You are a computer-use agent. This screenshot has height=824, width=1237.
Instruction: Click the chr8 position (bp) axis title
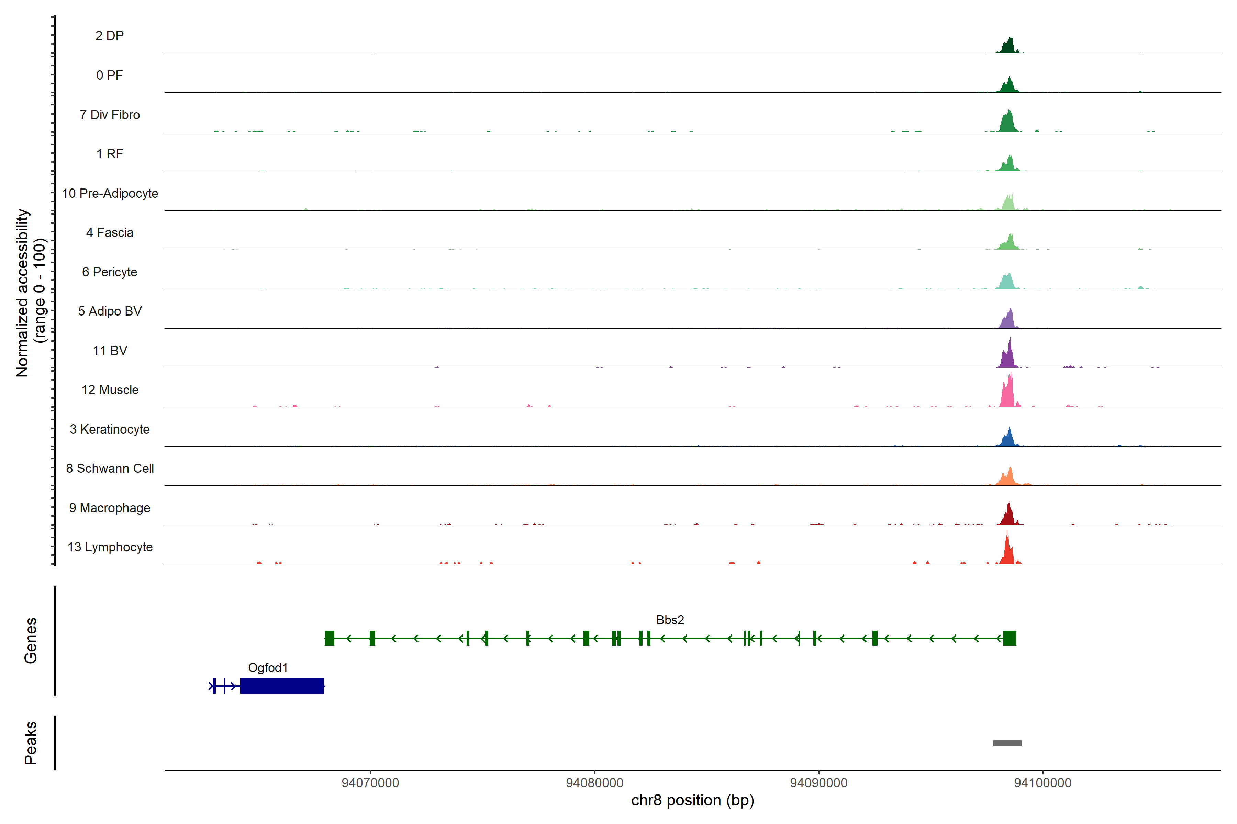(692, 800)
